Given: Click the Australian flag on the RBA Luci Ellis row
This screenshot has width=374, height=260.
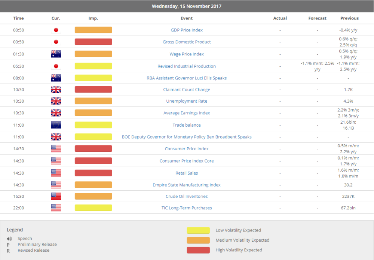Looking at the screenshot, I should tap(56, 78).
